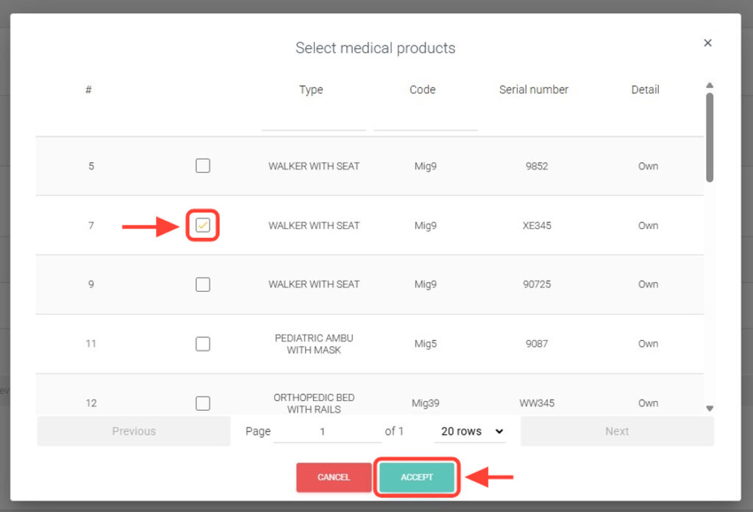This screenshot has width=753, height=512.
Task: Click the scrollbar up arrow
Action: 710,86
